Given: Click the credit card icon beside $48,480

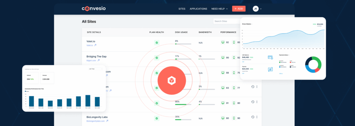Looking at the screenshot, I should [x=270, y=58].
